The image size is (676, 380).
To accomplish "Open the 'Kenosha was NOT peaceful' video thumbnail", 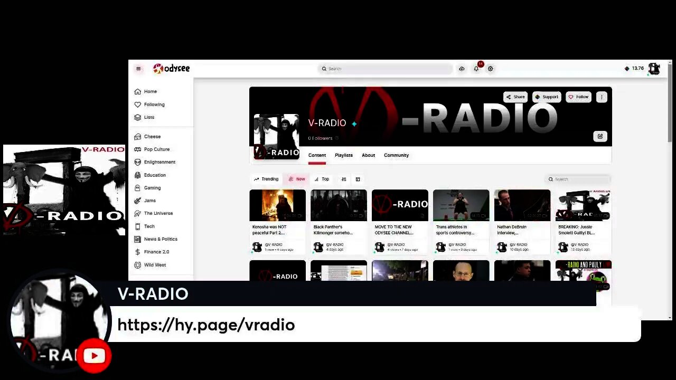I will coord(277,205).
